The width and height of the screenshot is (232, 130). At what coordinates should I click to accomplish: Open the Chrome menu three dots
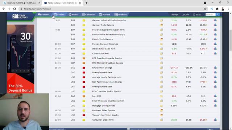228,9
